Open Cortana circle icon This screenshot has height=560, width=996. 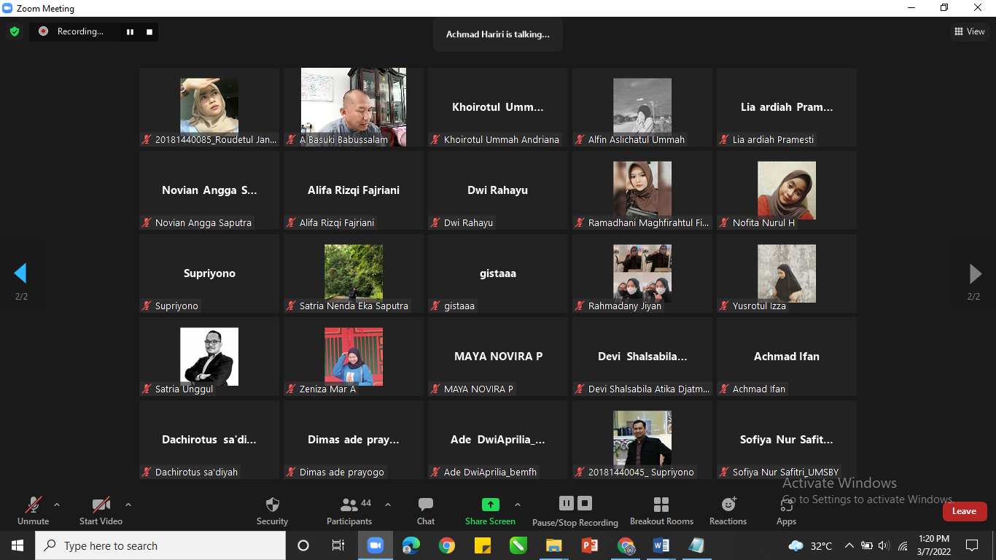click(303, 545)
